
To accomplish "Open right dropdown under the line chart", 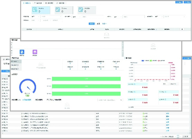I will click(x=174, y=84).
